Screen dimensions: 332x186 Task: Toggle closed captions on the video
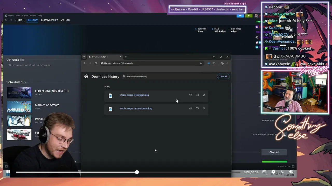264,172
